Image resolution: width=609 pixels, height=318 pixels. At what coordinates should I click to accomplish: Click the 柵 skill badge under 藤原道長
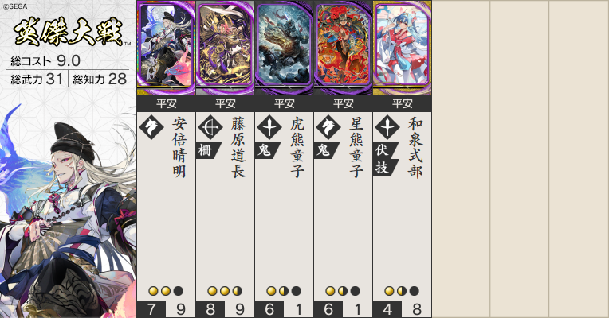click(x=208, y=150)
